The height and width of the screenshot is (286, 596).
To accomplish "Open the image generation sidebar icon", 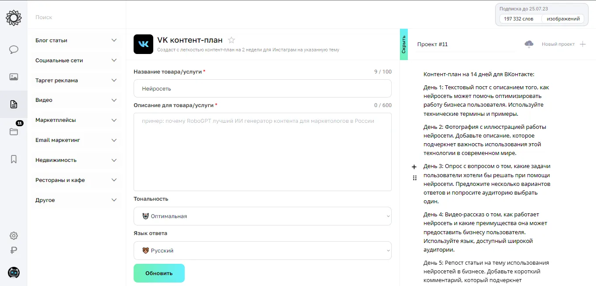I will [14, 77].
